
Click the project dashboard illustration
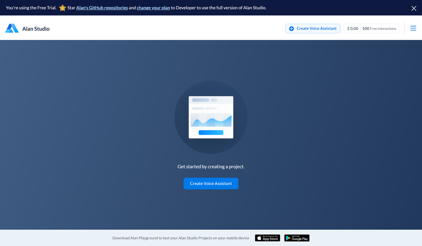(211, 117)
